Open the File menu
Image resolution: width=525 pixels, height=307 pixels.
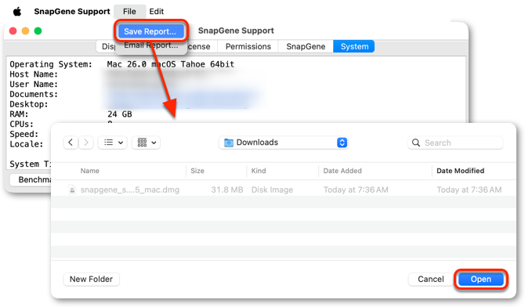(129, 12)
